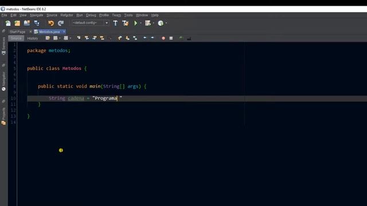
Task: Click the grey Redo arrow
Action: (61, 23)
